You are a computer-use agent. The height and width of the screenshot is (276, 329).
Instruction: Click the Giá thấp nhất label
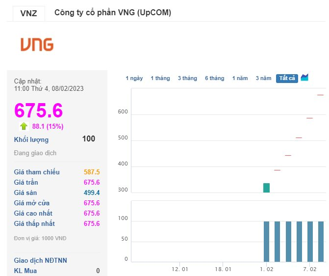click(x=34, y=223)
